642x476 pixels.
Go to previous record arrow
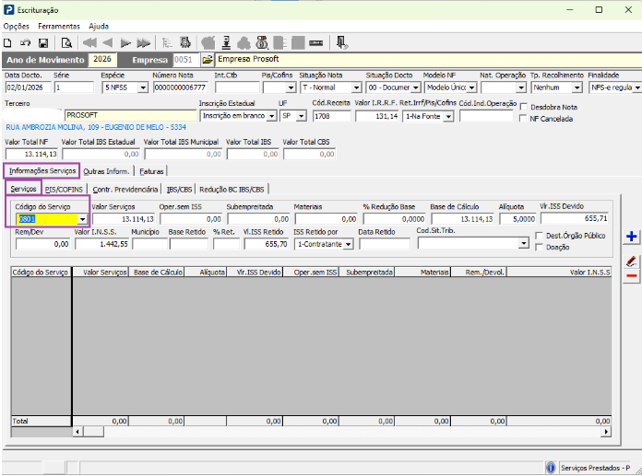(x=107, y=42)
